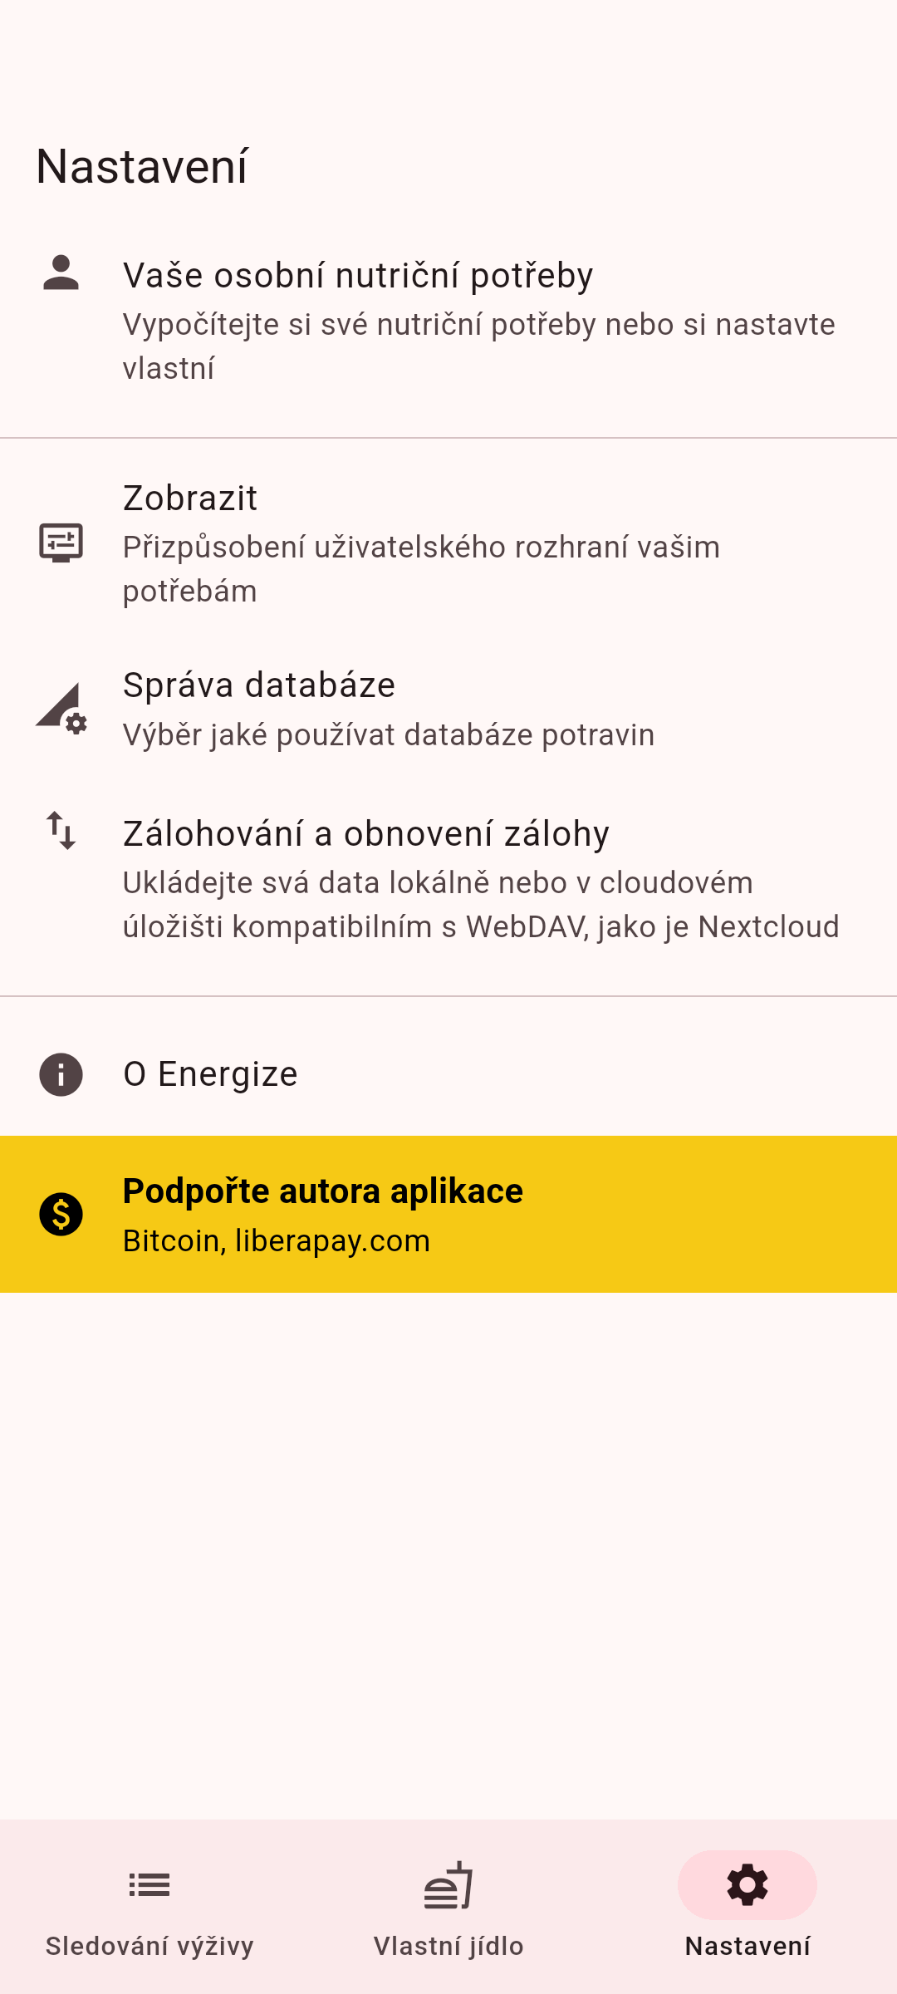This screenshot has height=1994, width=897.
Task: Click the display settings monitor icon
Action: point(61,543)
